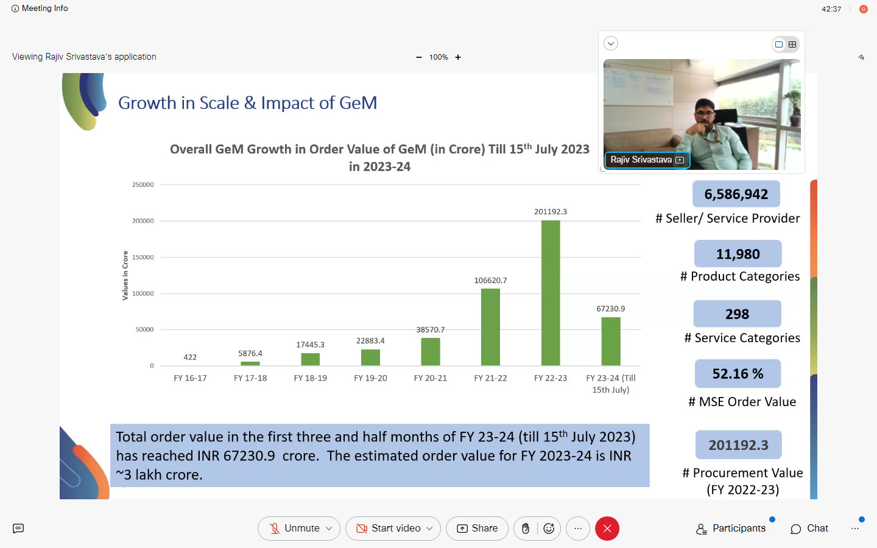
Task: Select Rajiv Srivastava video thumbnail
Action: [702, 114]
